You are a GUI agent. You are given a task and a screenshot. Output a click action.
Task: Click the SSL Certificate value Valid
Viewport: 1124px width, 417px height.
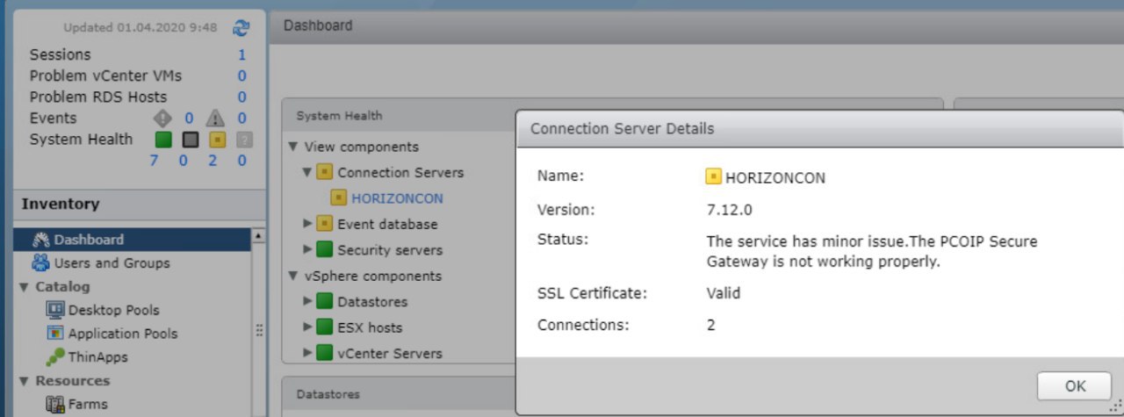click(724, 293)
